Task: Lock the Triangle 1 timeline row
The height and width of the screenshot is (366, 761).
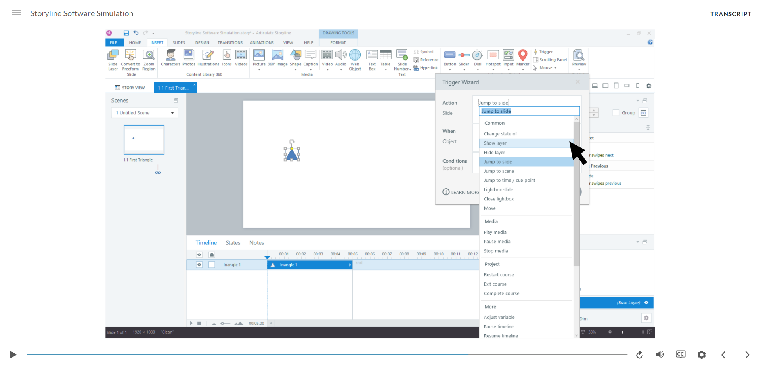Action: pos(212,265)
